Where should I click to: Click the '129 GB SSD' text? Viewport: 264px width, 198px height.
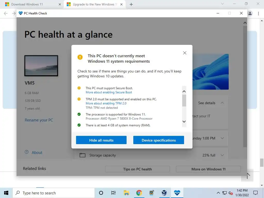(33, 101)
